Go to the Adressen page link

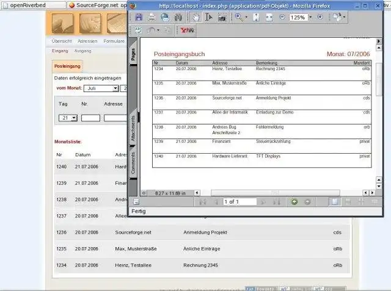coord(87,41)
